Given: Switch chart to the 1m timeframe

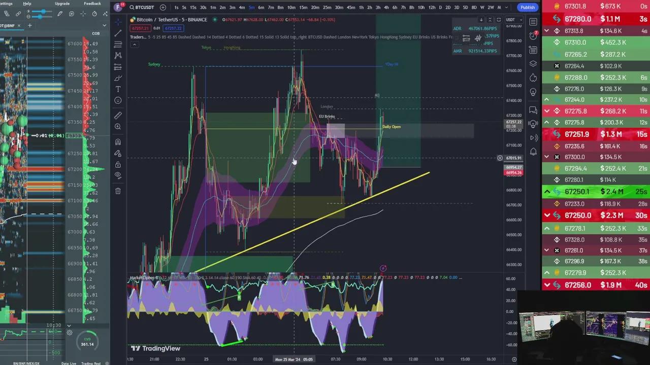Looking at the screenshot, I should tap(213, 7).
